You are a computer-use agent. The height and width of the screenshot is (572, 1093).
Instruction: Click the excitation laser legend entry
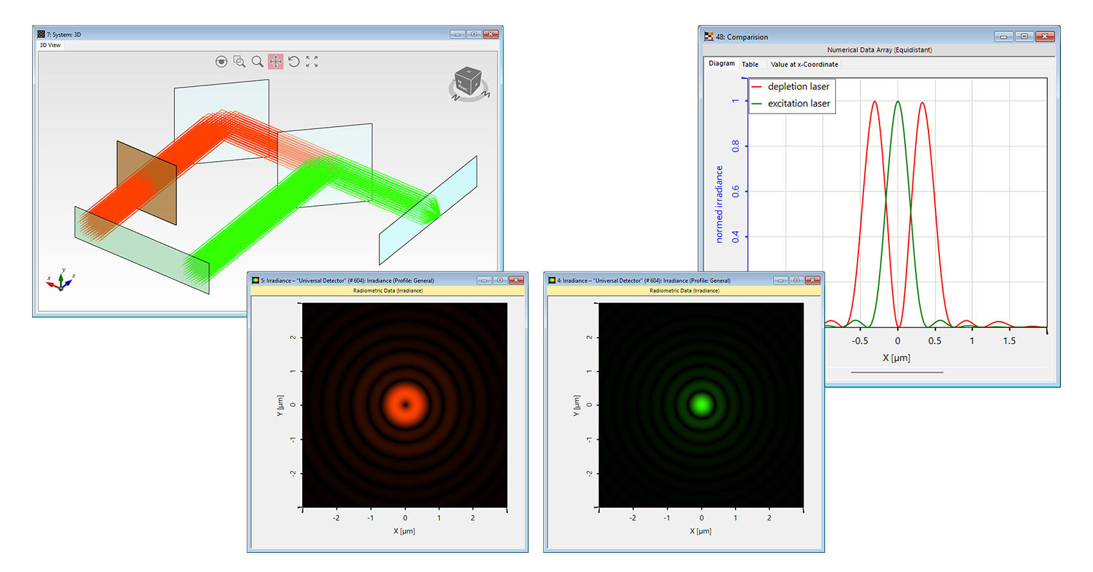[x=799, y=103]
